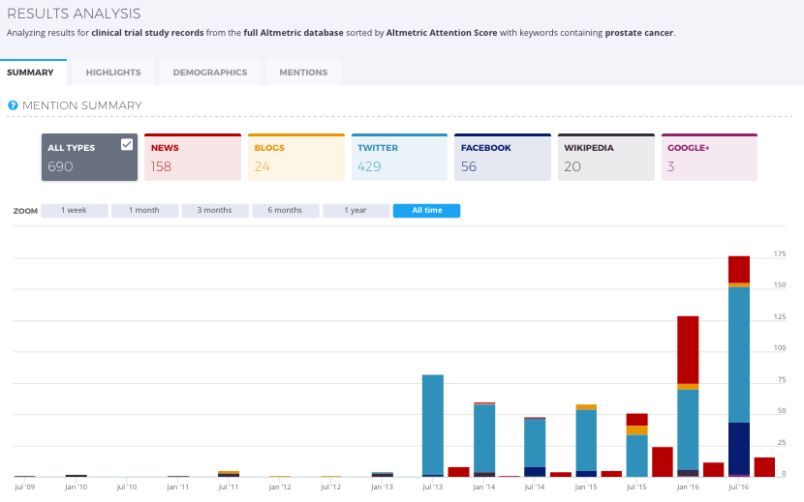Set zoom range to 1 month
This screenshot has width=804, height=502.
144,211
